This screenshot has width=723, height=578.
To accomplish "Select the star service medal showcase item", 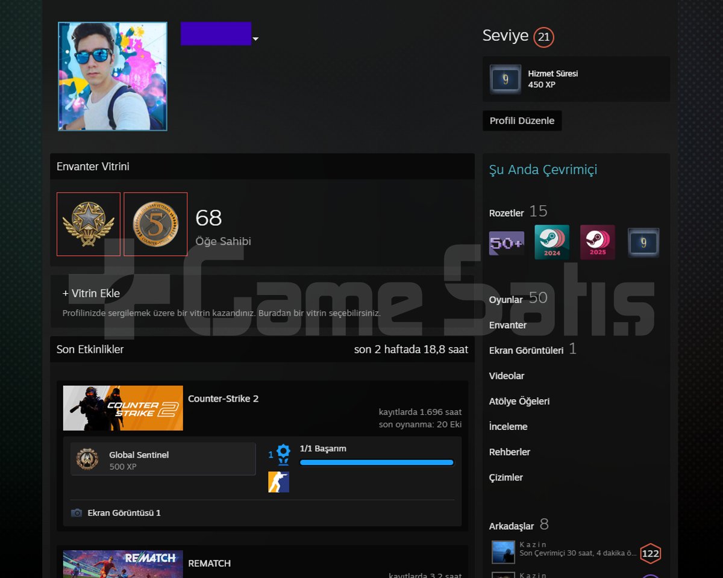I will coord(89,224).
